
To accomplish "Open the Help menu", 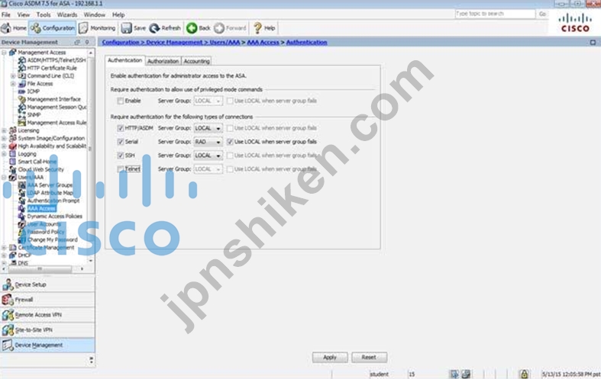I will tap(118, 14).
